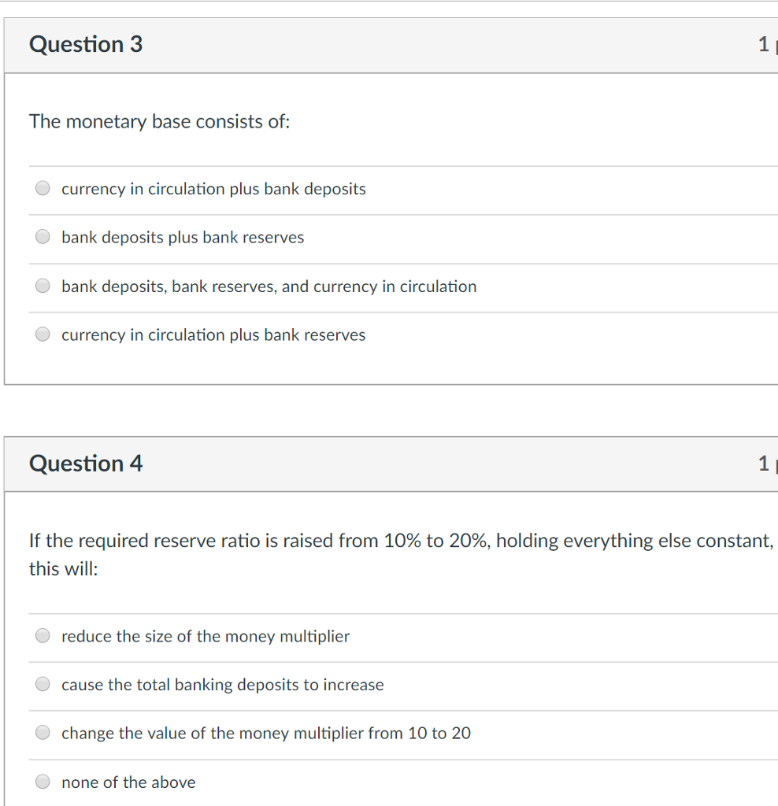The height and width of the screenshot is (806, 778).
Task: Click the "reduce the size of the money multiplier" text label
Action: pos(206,636)
